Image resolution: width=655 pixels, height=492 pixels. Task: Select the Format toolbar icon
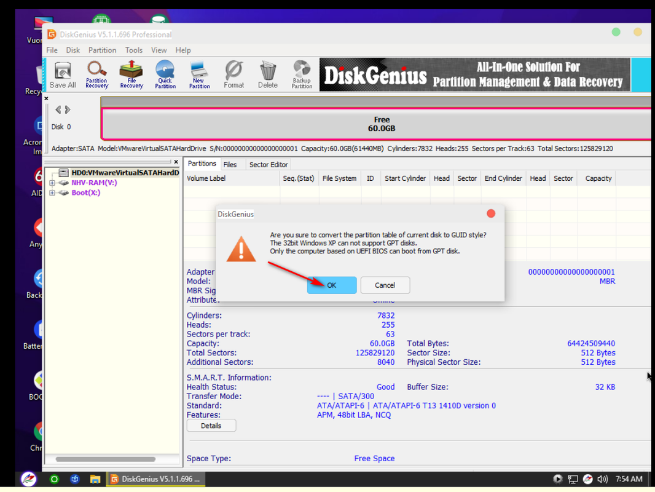[233, 75]
